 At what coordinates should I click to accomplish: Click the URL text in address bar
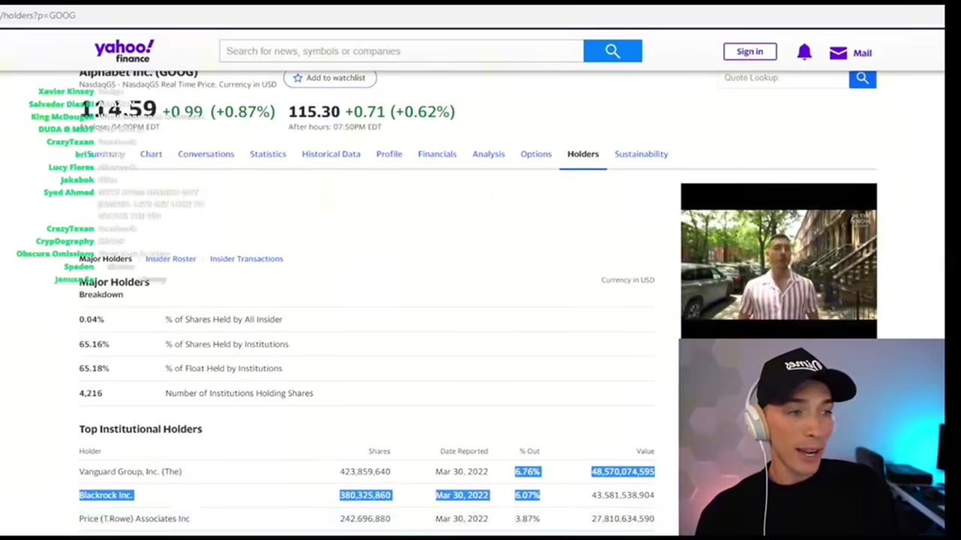point(38,15)
